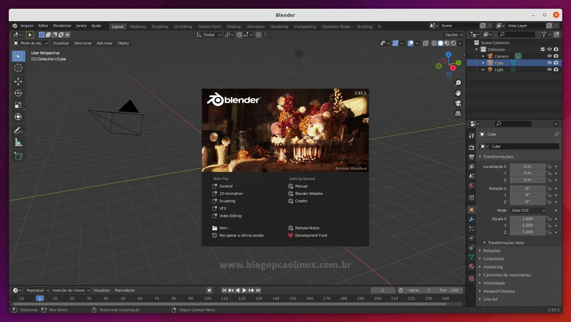Click the Fim 250 end frame field
Screen dimensions: 571x322
pyautogui.click(x=449, y=290)
